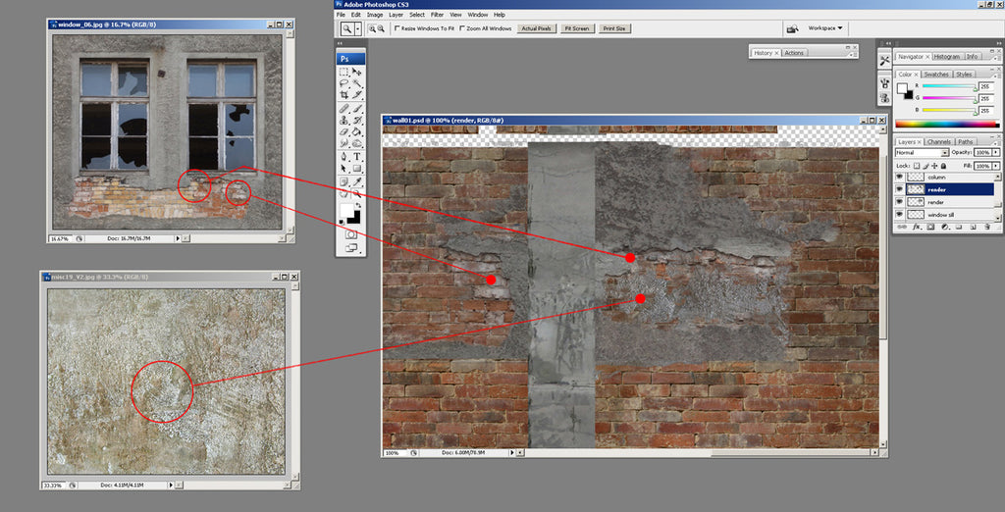Click the Actual Pixels button
The image size is (1005, 512).
[536, 28]
